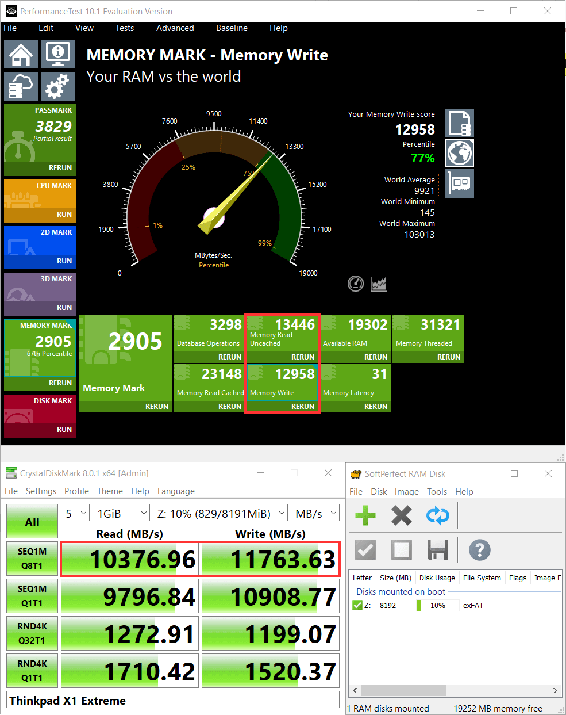
Task: Click the floppy disk save icon
Action: point(438,550)
